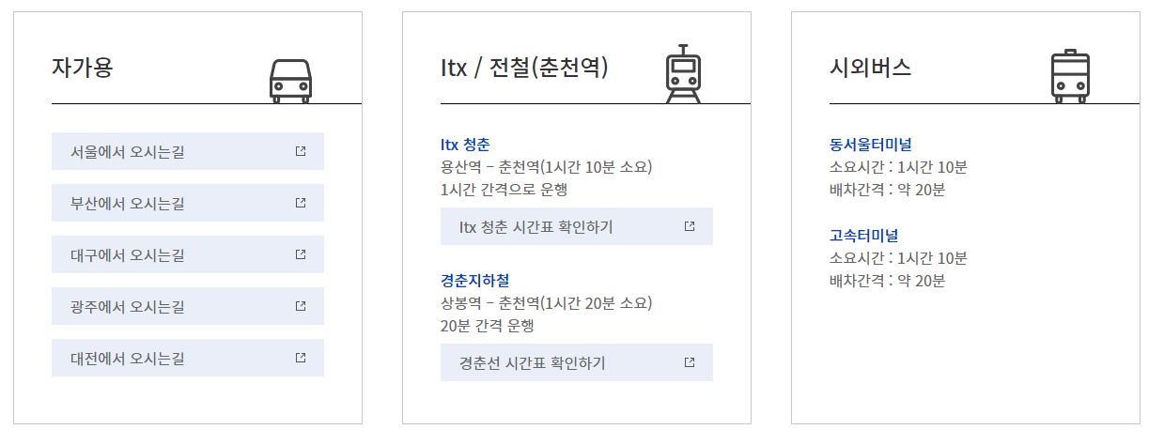The image size is (1164, 445).
Task: Click external-link icon on 대전에서 오시는길
Action: tap(301, 357)
